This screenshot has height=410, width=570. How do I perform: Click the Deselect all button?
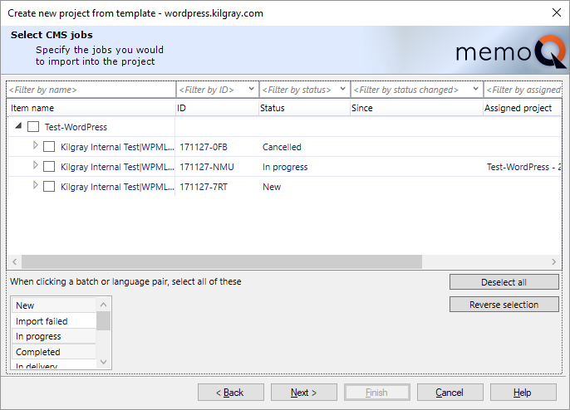(504, 282)
